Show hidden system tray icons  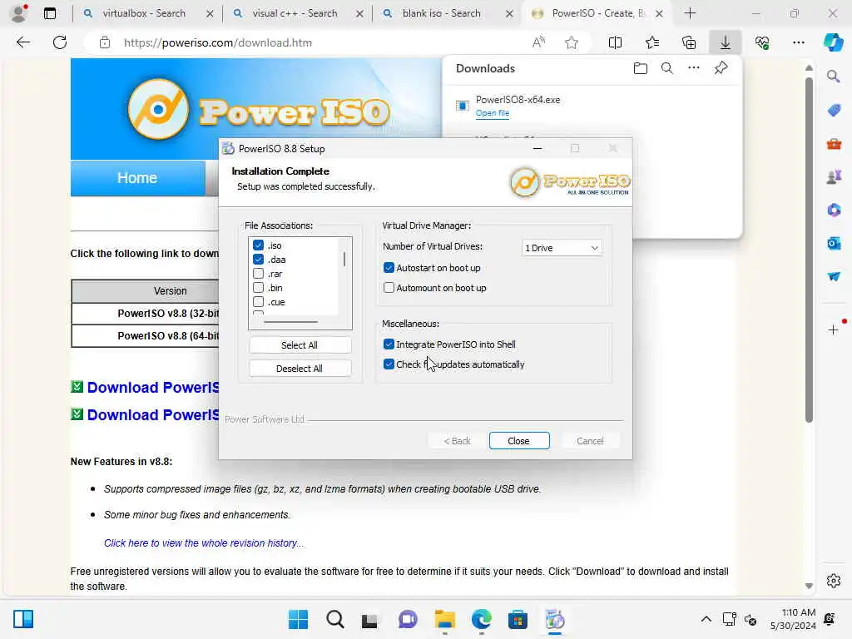point(706,619)
